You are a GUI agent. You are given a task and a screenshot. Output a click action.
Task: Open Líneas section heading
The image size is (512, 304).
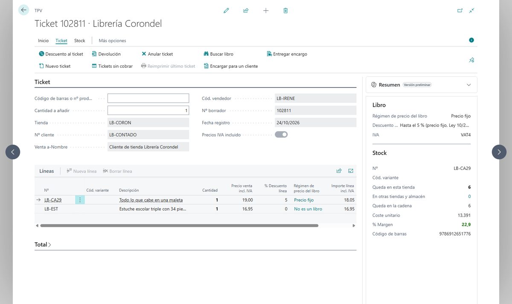(47, 171)
